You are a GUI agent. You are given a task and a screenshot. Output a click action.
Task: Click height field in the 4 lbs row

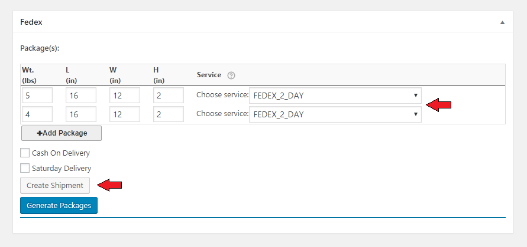[169, 114]
